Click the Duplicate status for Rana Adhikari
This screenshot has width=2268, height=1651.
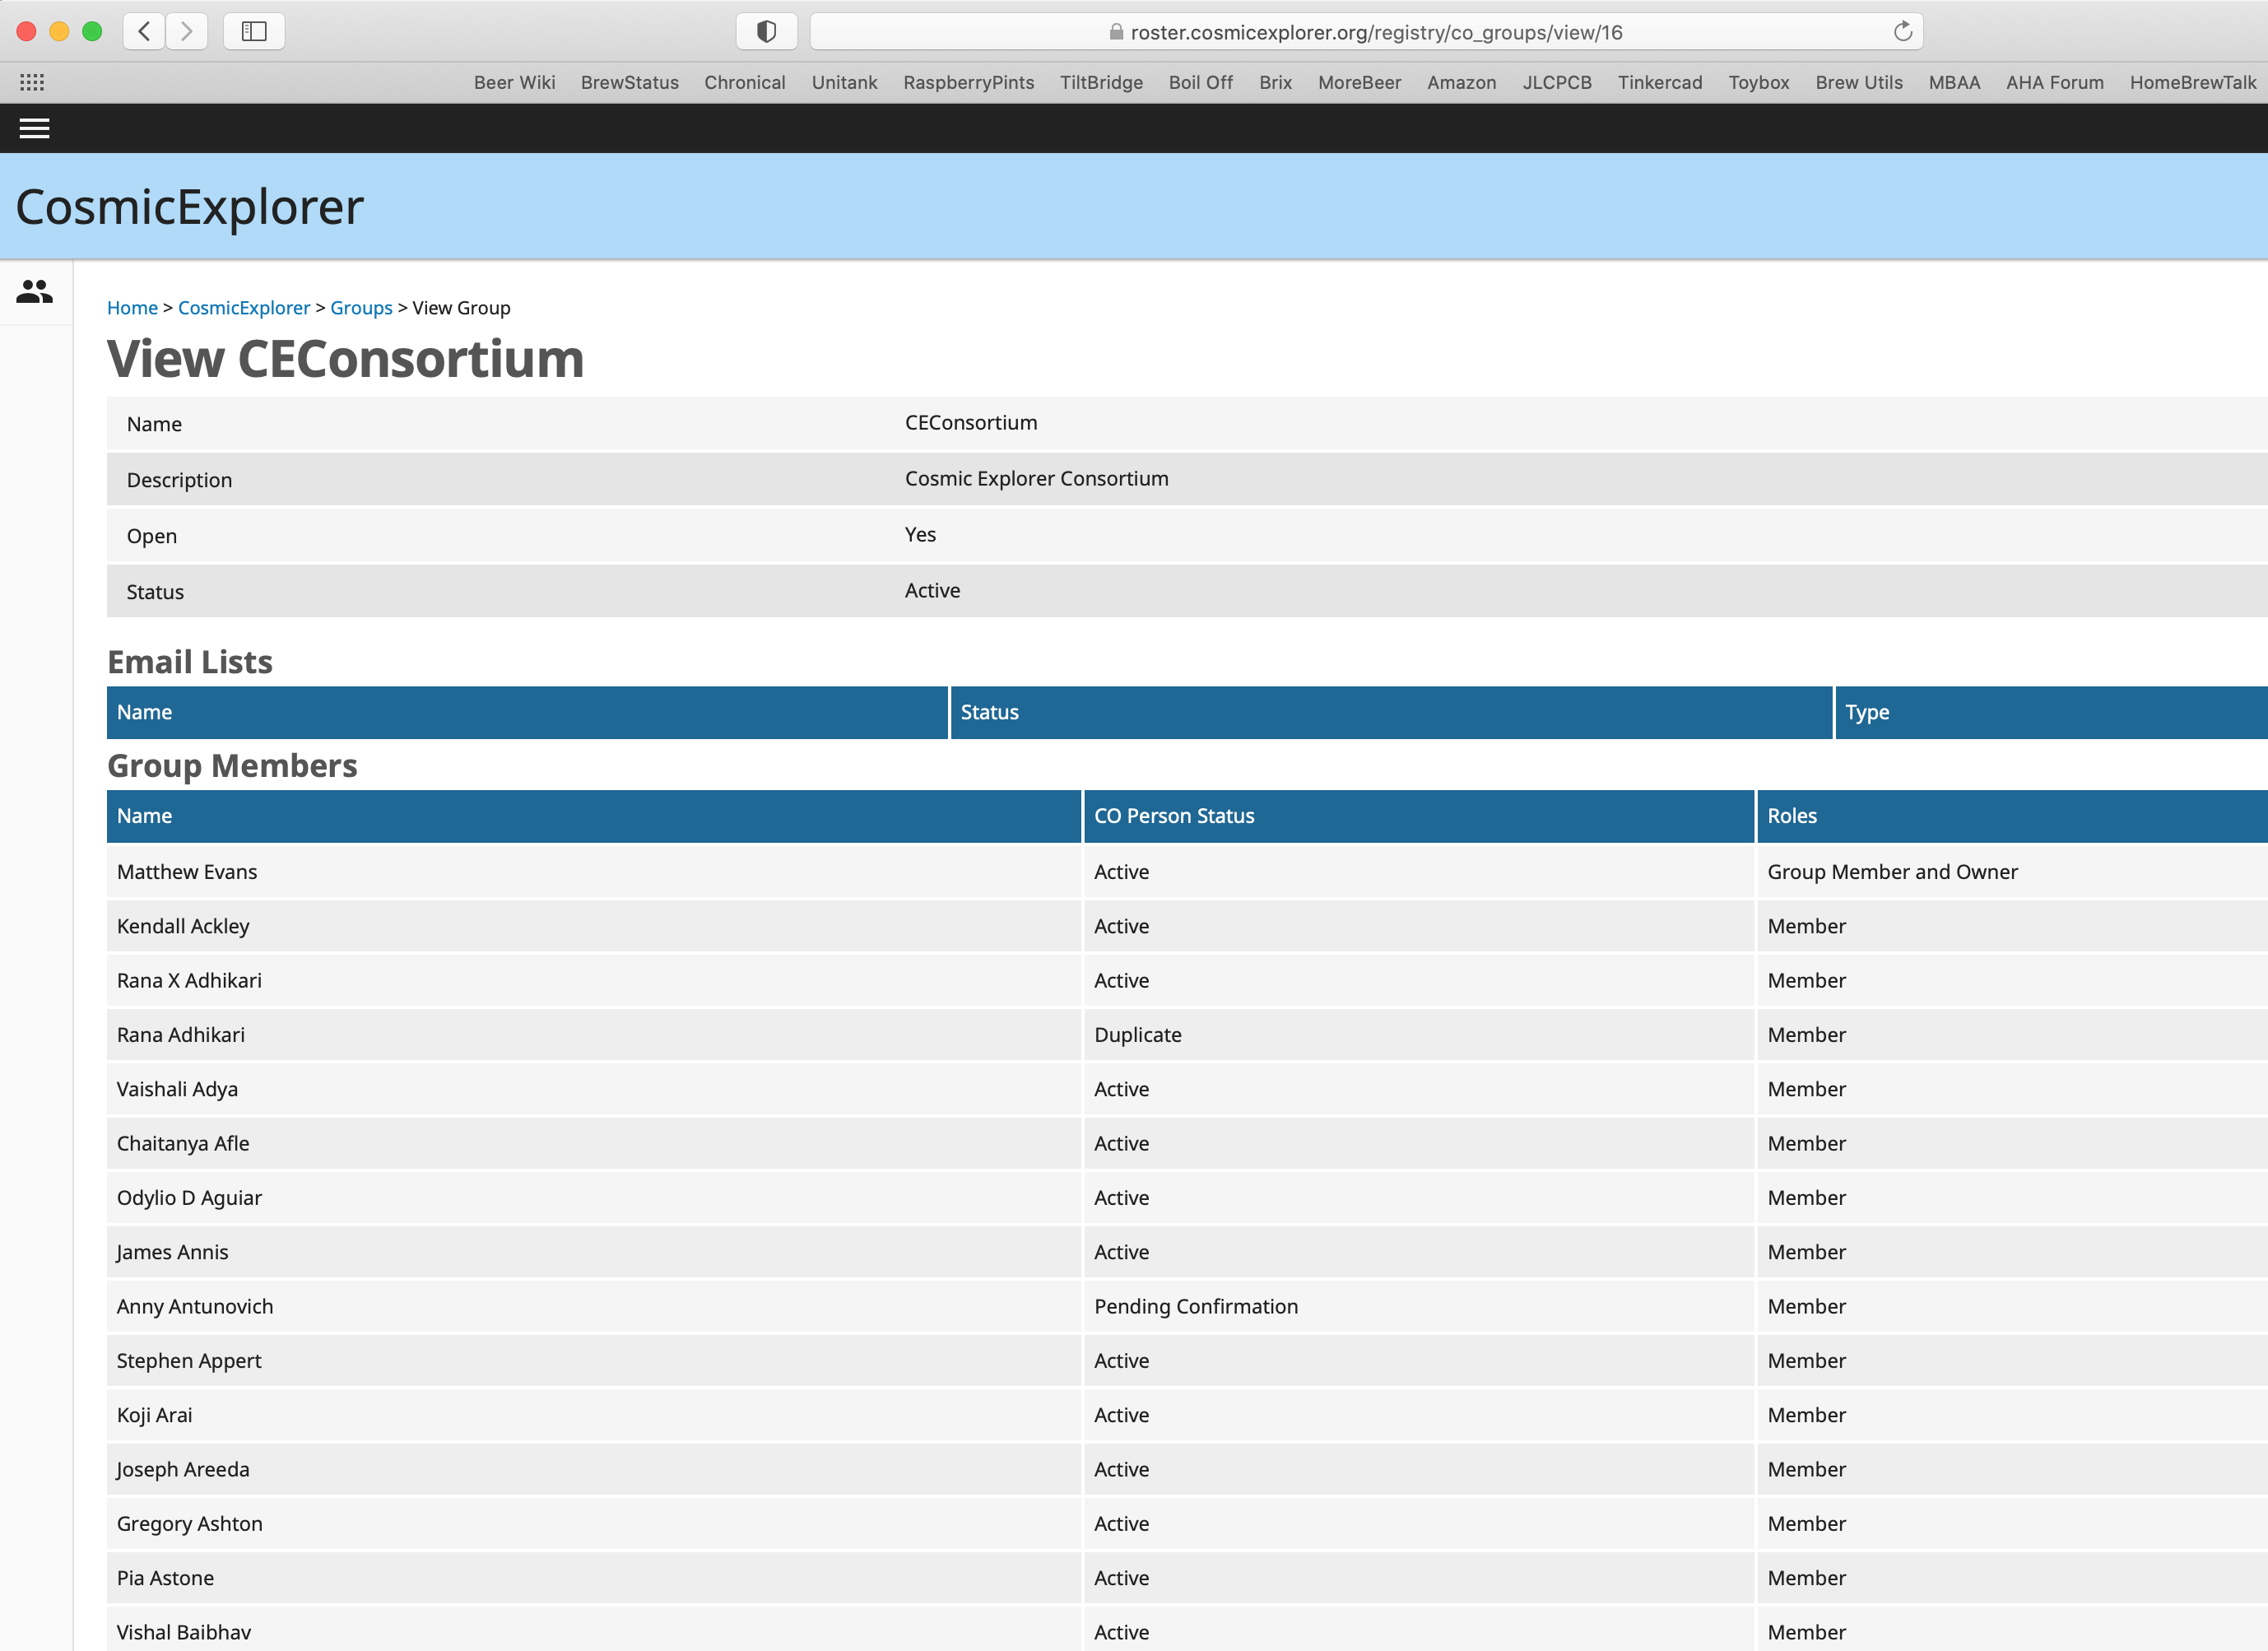coord(1138,1035)
